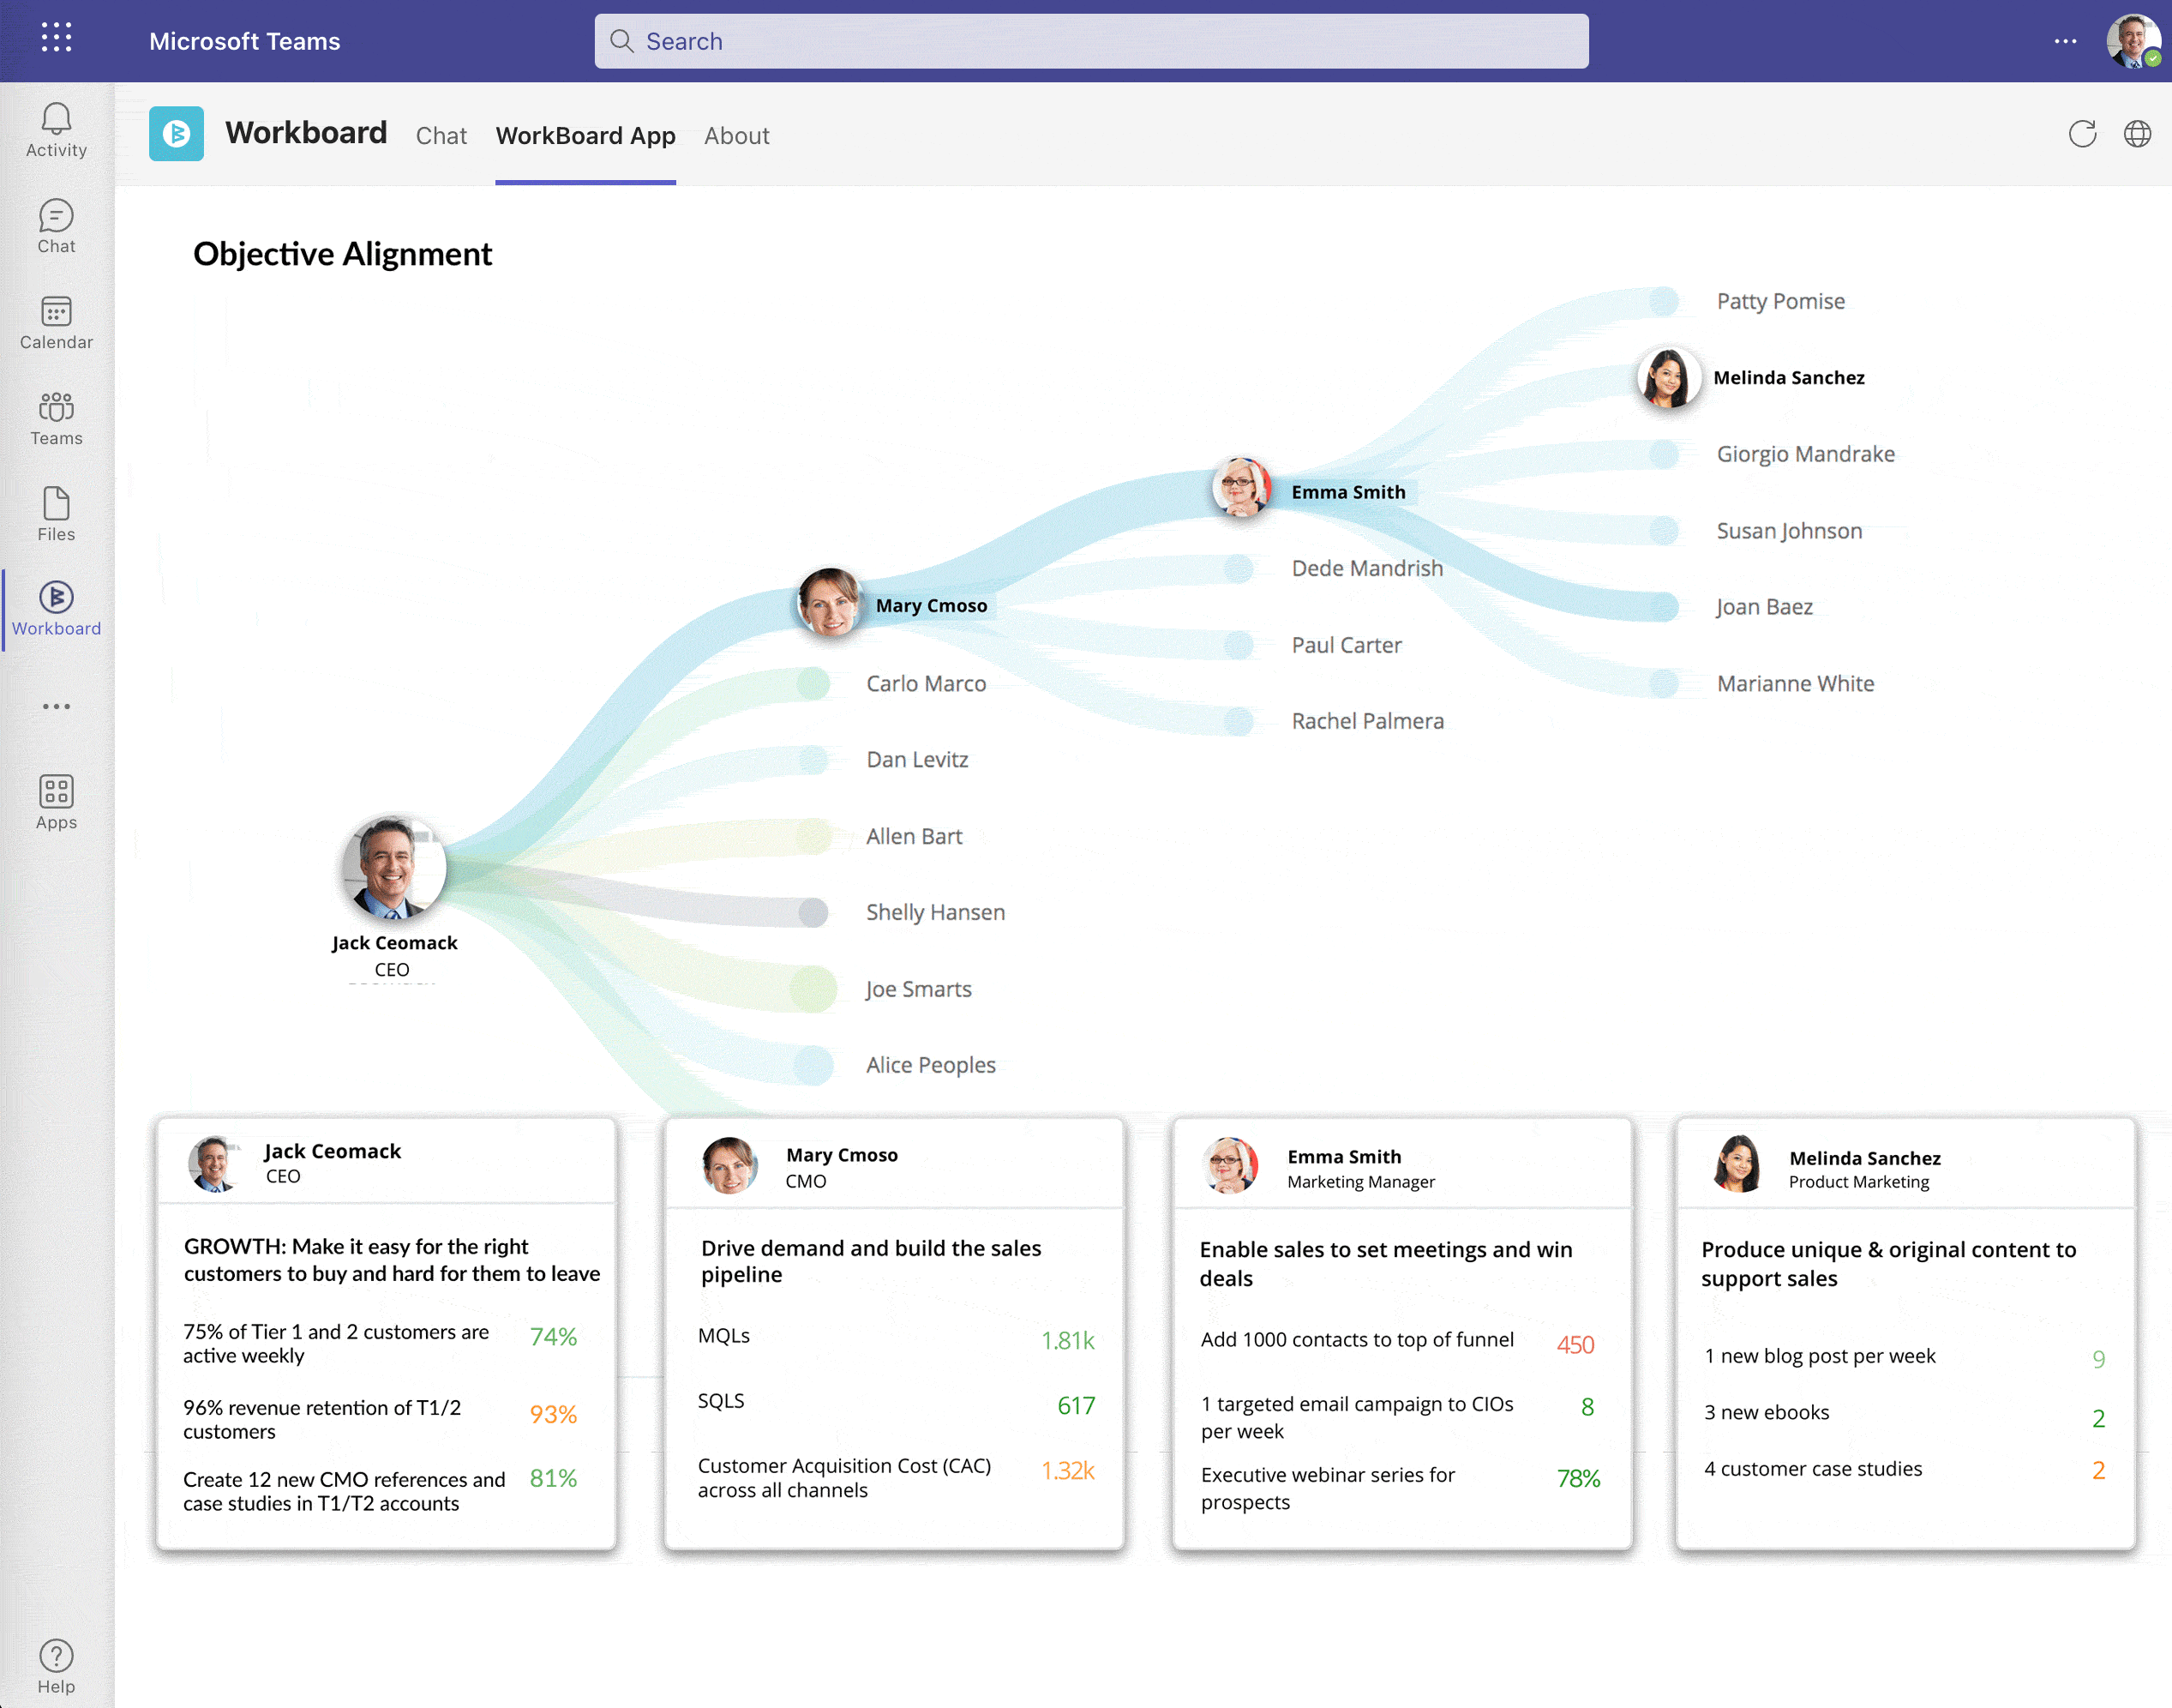Click the SQLS value 617
This screenshot has width=2172, height=1708.
point(1076,1406)
